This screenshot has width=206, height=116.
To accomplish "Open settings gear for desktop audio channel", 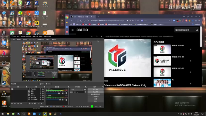I will 66,100.
